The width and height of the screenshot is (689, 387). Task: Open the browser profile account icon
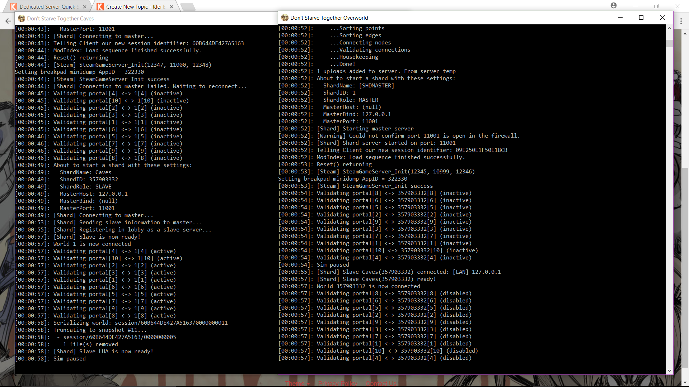[x=614, y=5]
